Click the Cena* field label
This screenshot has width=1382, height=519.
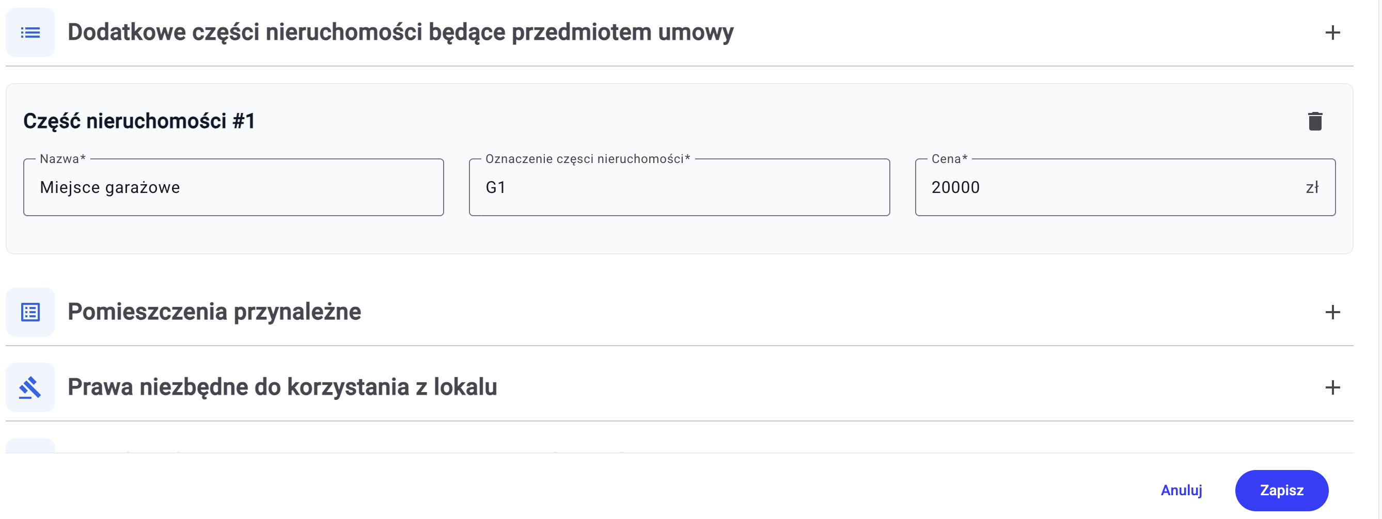click(x=949, y=159)
